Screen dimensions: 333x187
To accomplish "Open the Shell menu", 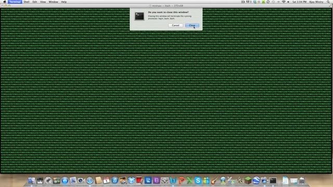I will click(x=27, y=2).
